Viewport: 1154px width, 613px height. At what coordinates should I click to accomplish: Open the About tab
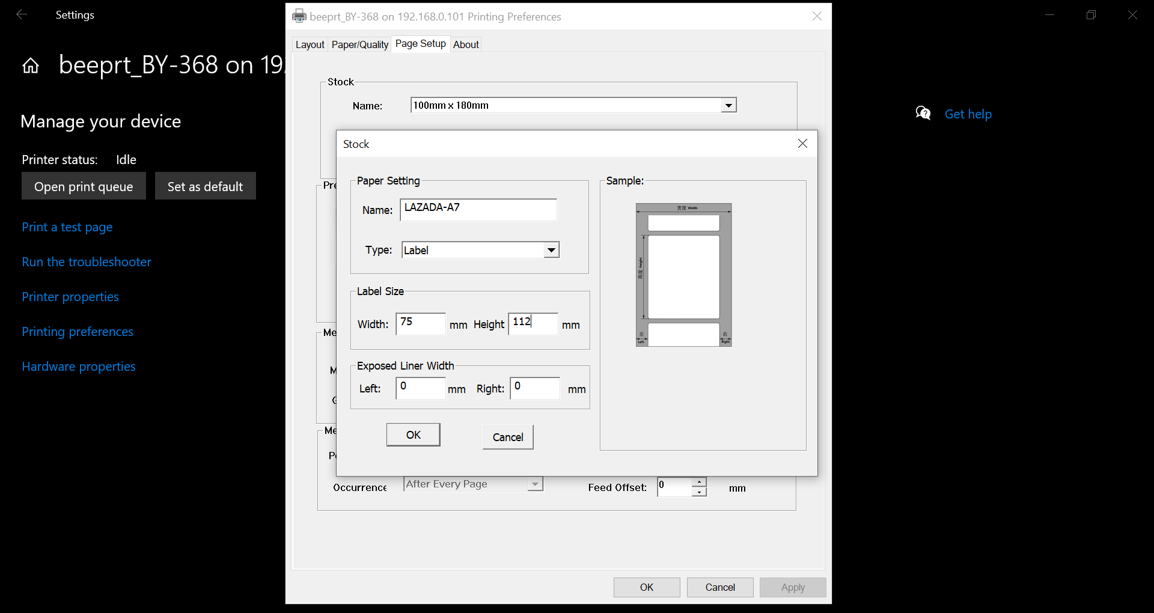tap(466, 44)
